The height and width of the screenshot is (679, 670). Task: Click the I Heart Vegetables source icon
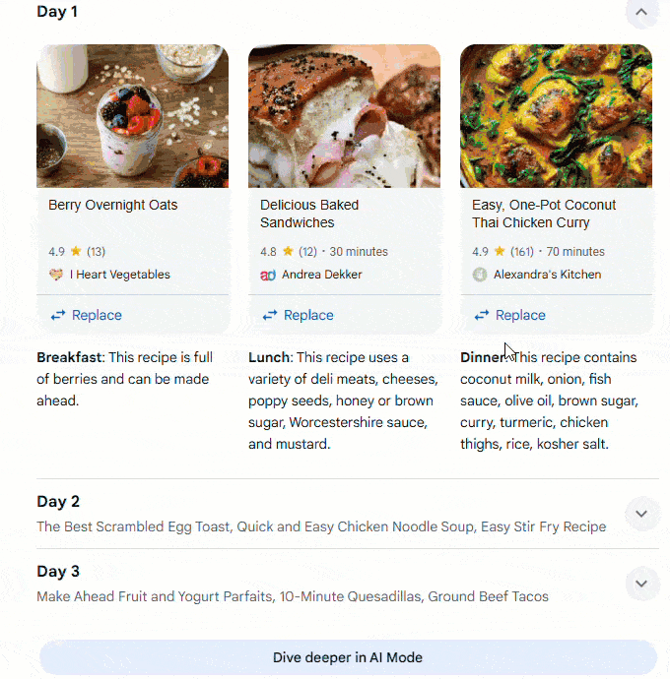[x=56, y=275]
